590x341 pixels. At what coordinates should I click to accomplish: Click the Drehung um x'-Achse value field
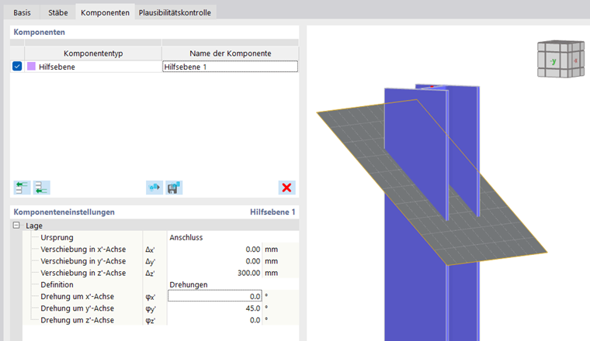tap(214, 296)
